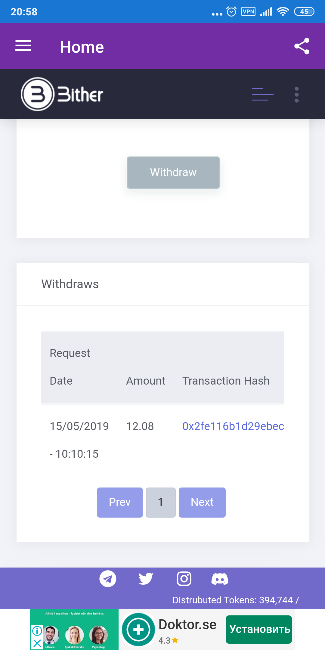Open the Bither striped menu icon
The height and width of the screenshot is (650, 325).
(263, 94)
